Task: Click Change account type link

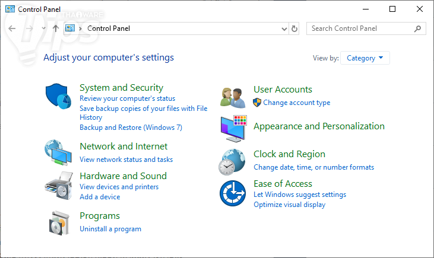Action: tap(296, 103)
